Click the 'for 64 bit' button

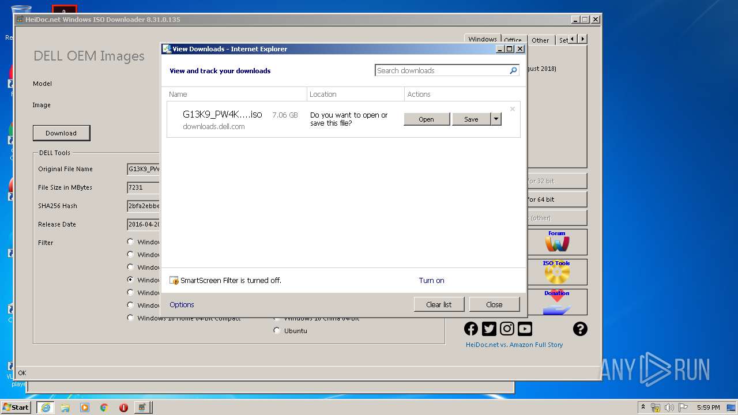pos(557,199)
